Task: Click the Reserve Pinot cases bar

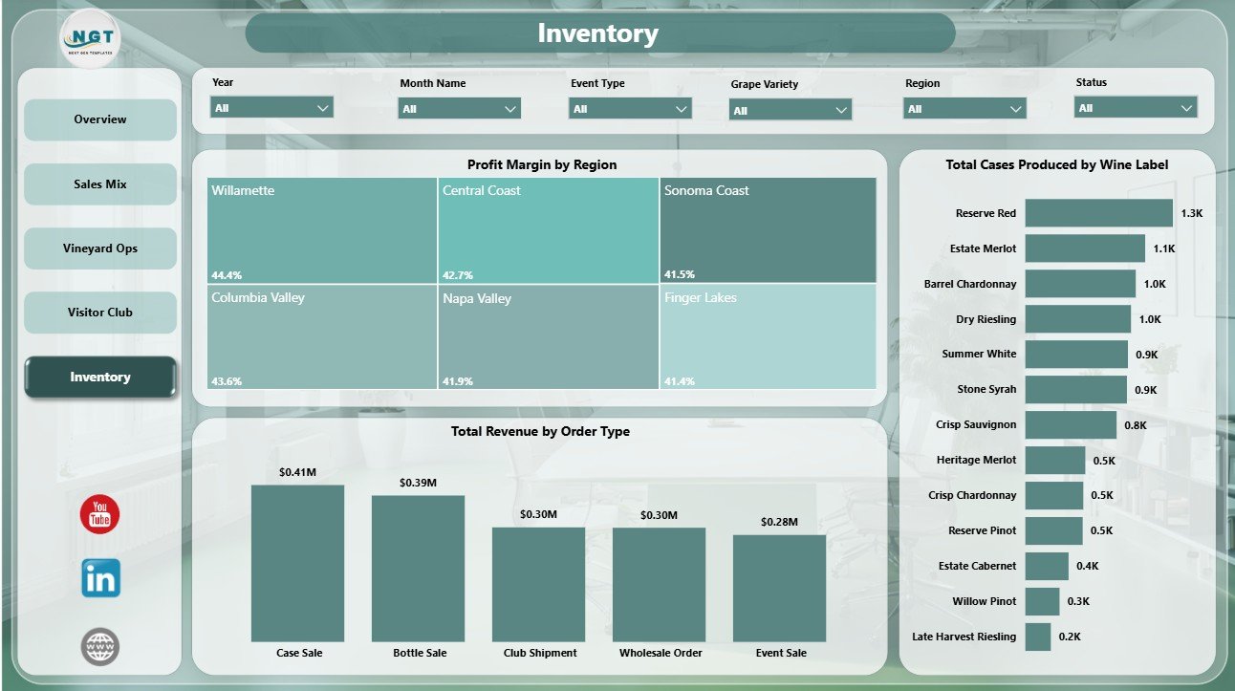Action: tap(1053, 530)
